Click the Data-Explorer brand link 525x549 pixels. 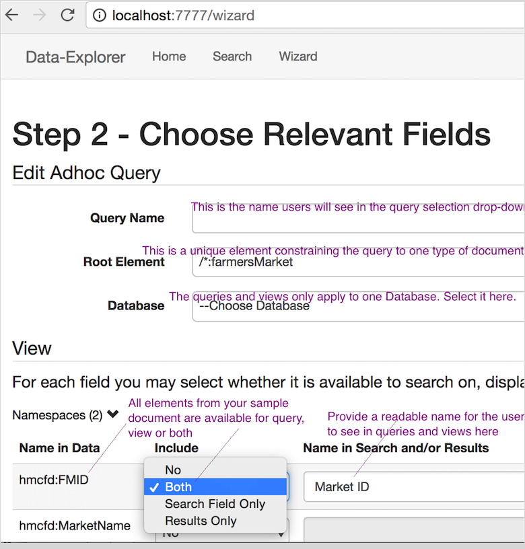point(75,57)
